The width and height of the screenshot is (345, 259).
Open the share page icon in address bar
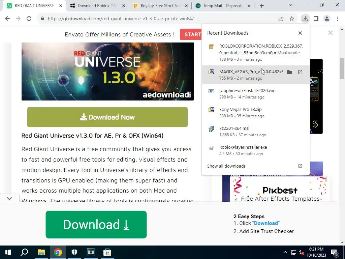pyautogui.click(x=281, y=19)
